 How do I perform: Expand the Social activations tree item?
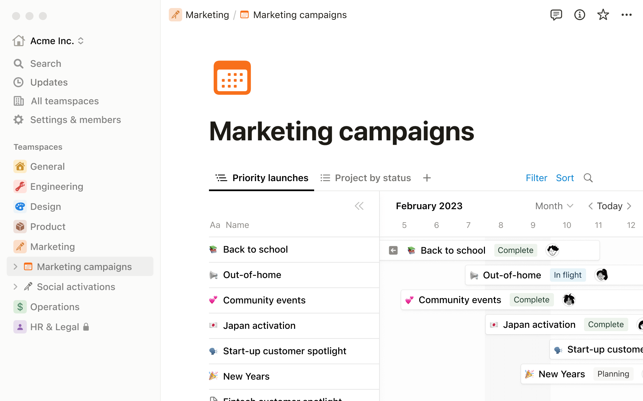[15, 286]
